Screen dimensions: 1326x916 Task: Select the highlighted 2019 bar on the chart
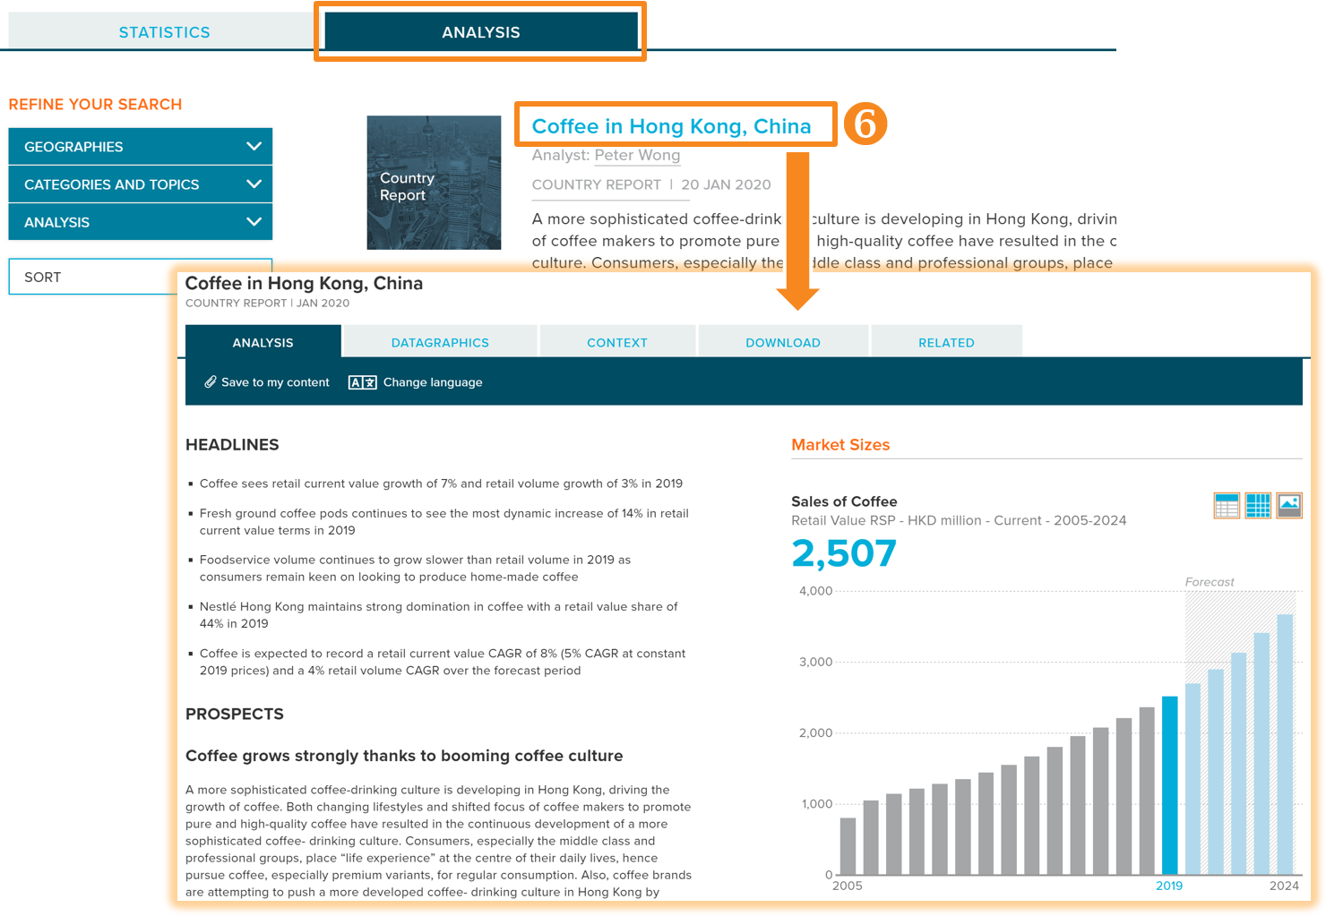point(1169,783)
